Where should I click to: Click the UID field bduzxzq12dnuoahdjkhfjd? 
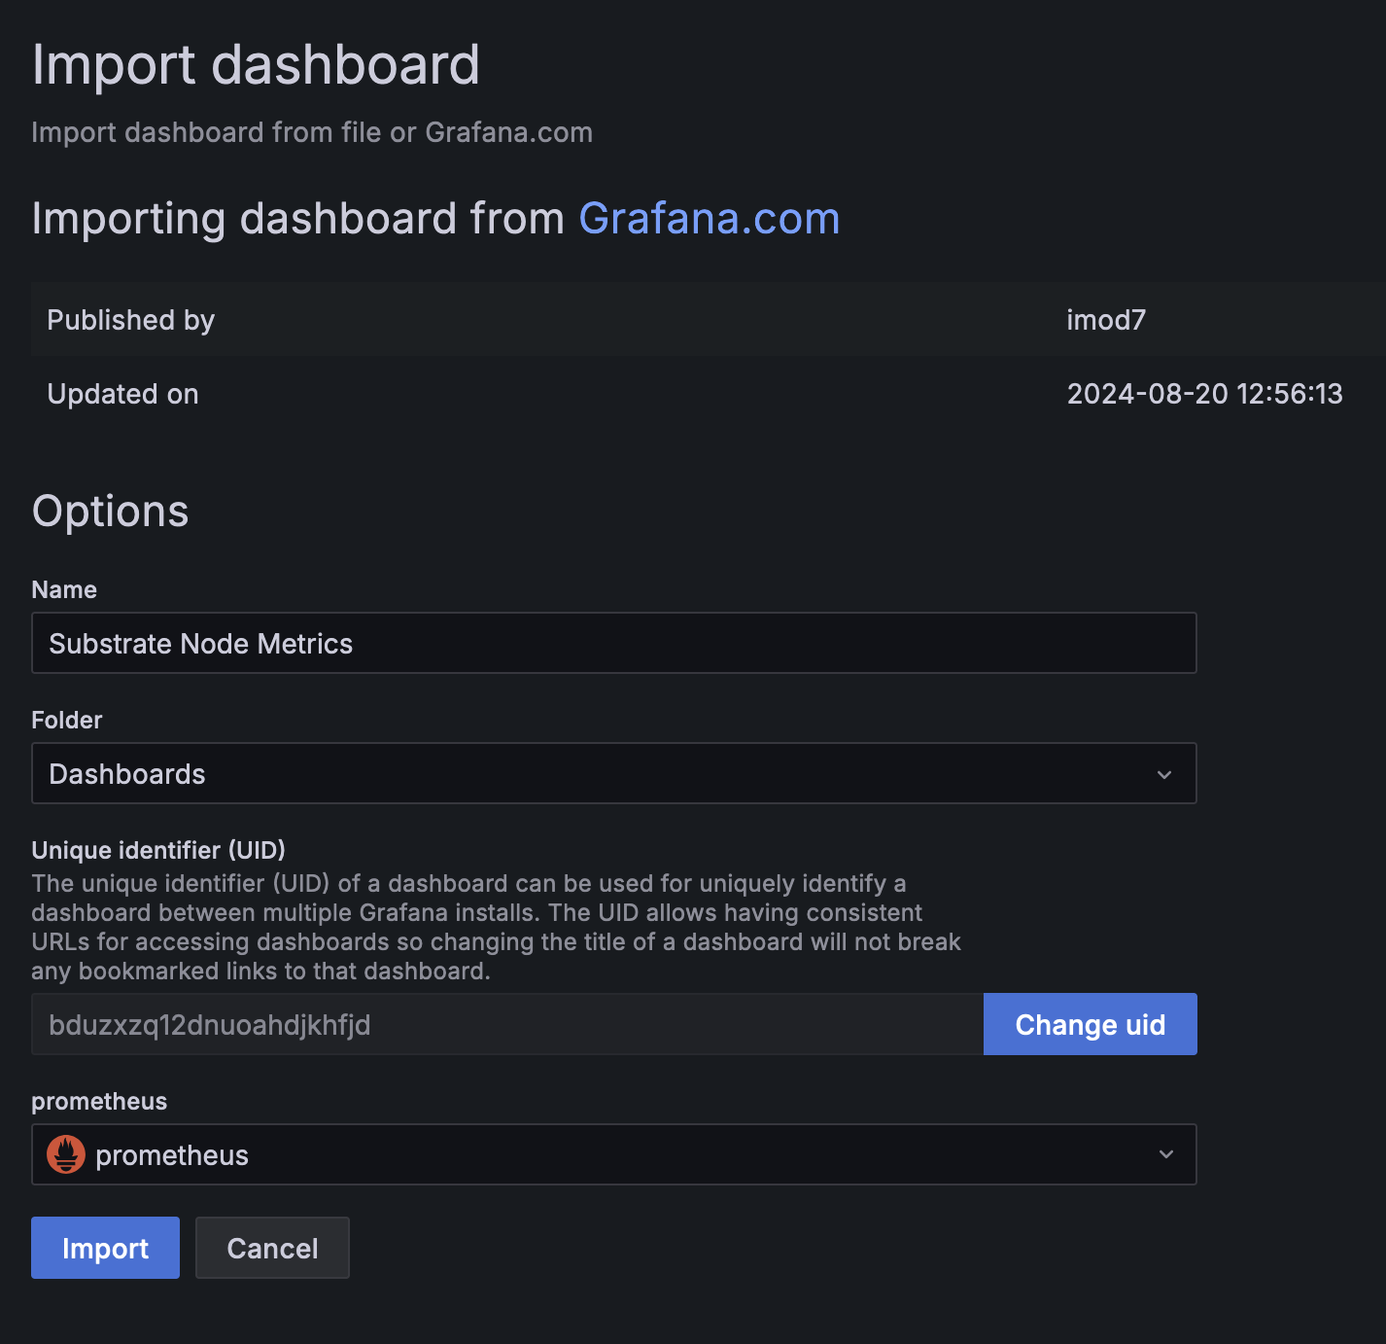point(507,1024)
